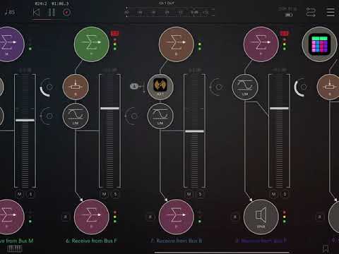Image resolution: width=339 pixels, height=254 pixels.
Task: Tap the numbered 1 slot badge beside channel 7 plugin
Action: 134,86
